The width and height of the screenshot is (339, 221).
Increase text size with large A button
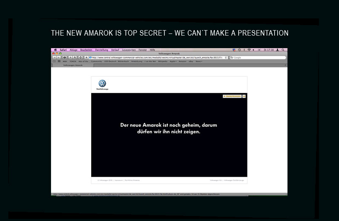[74, 57]
